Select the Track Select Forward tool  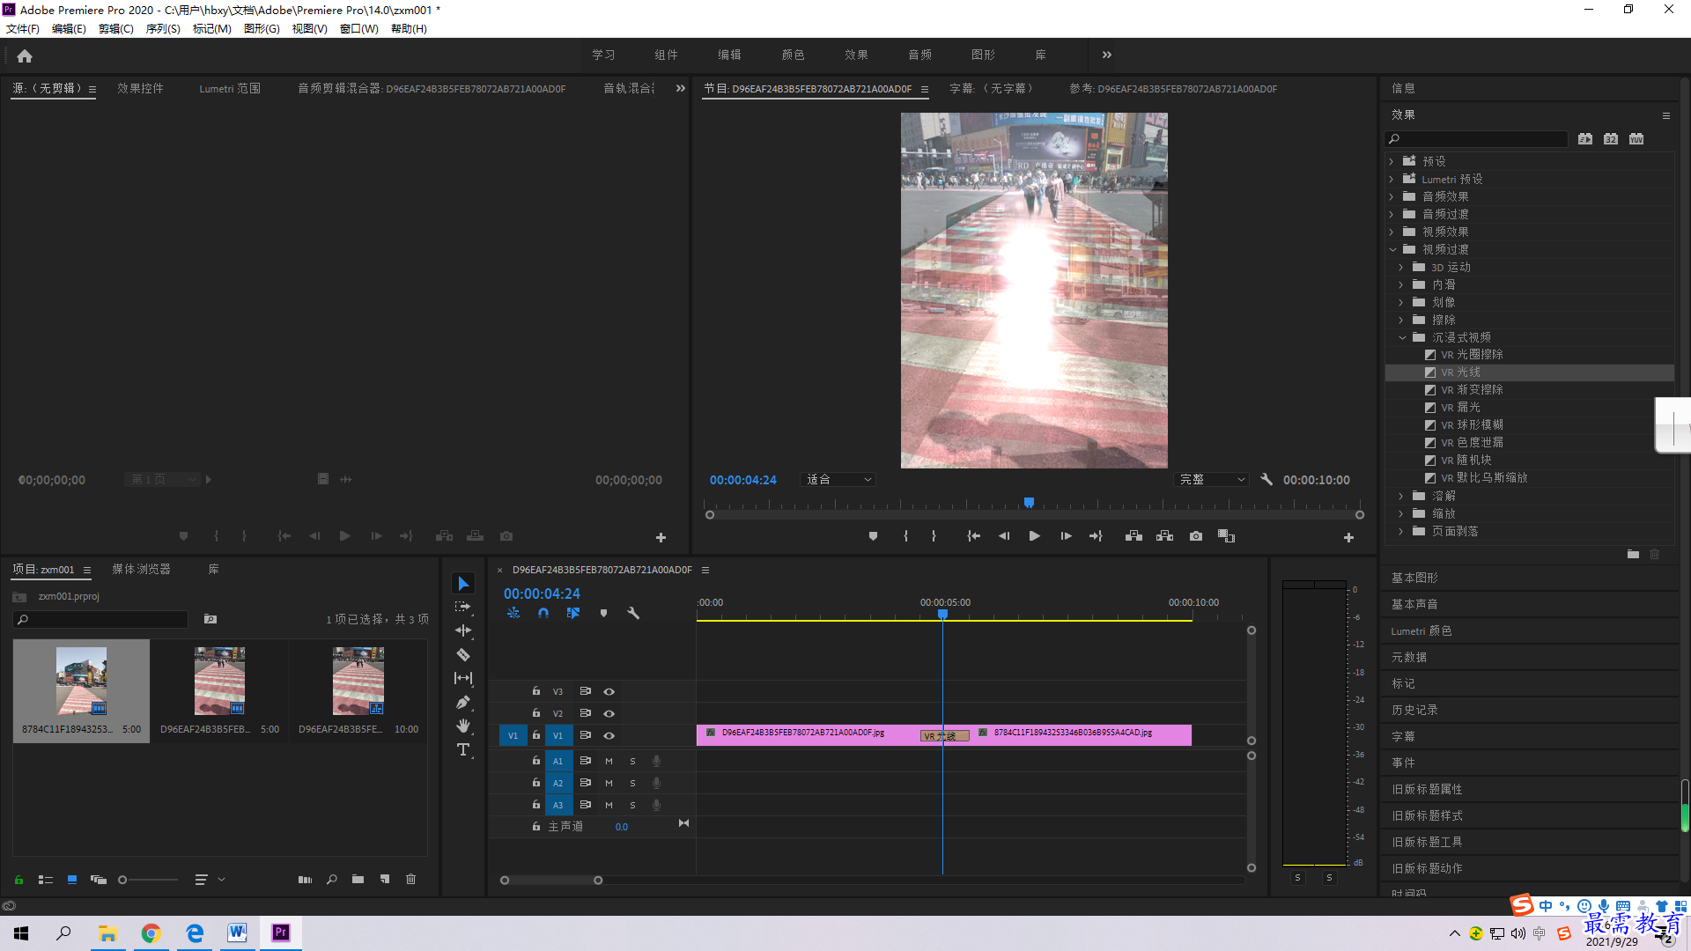463,608
